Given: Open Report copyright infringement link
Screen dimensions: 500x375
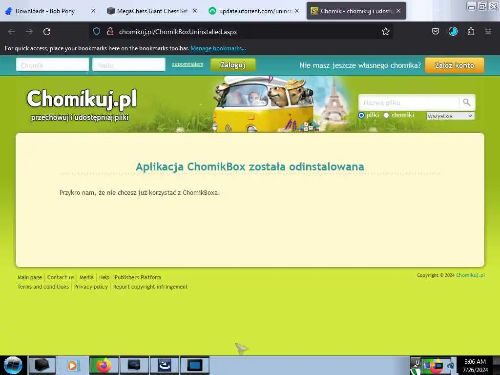Looking at the screenshot, I should pyautogui.click(x=150, y=287).
